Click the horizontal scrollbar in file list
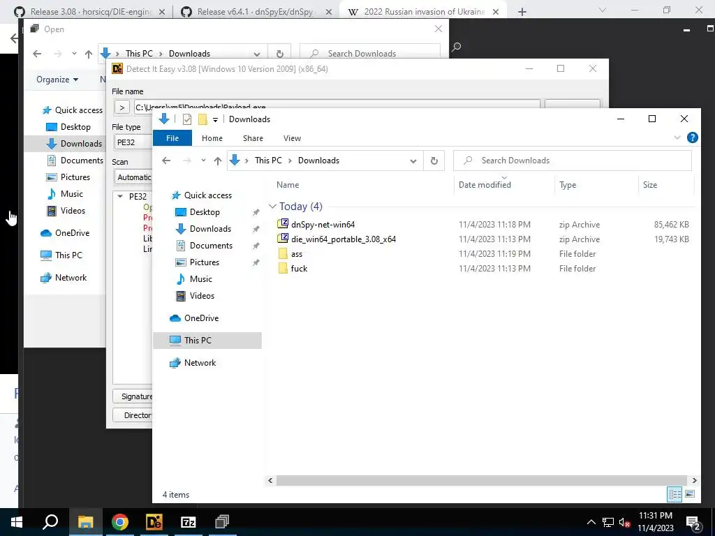Image resolution: width=715 pixels, height=536 pixels. coord(482,480)
